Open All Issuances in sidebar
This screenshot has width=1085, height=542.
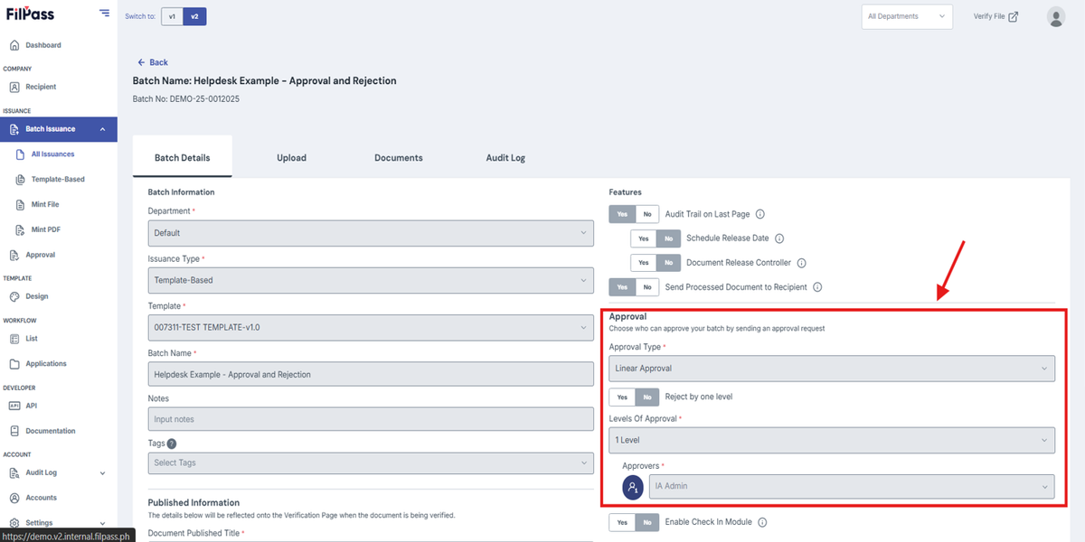(x=52, y=154)
